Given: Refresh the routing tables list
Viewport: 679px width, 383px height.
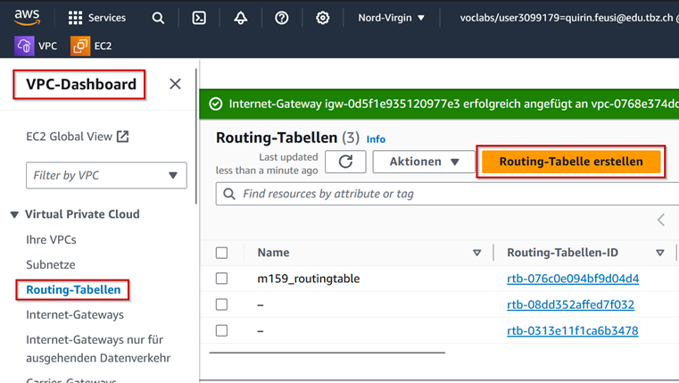Looking at the screenshot, I should [345, 162].
